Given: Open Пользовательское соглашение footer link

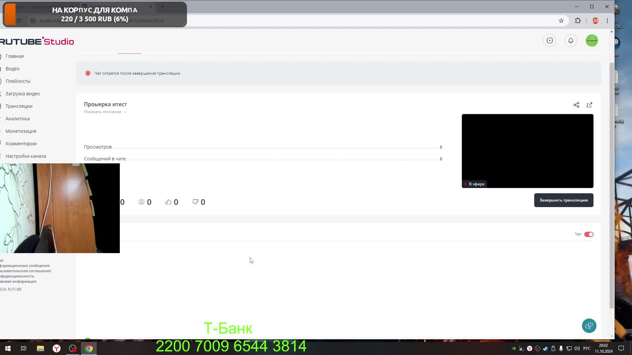Looking at the screenshot, I should (x=25, y=271).
